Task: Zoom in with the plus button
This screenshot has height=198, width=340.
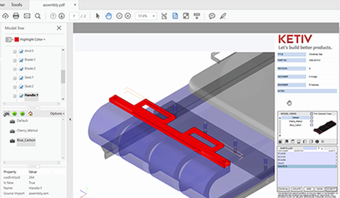Action: [128, 16]
